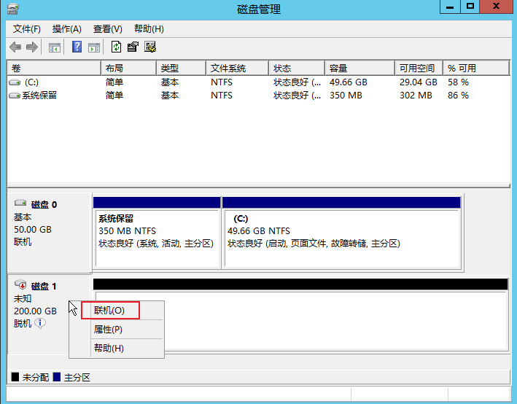
Task: Click the (C:) volume drive icon
Action: [x=15, y=82]
